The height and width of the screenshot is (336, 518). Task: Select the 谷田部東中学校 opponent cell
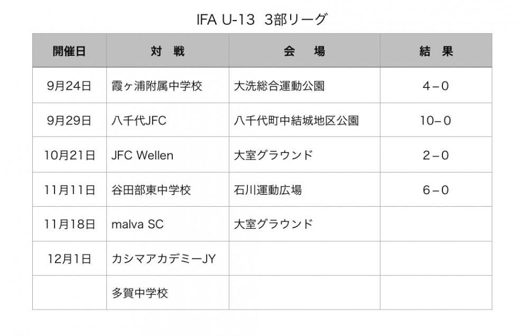point(168,189)
